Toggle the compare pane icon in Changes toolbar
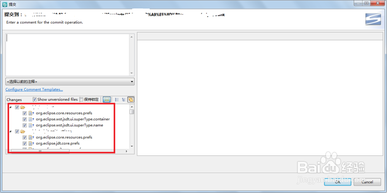Image resolution: width=387 pixels, height=193 pixels. [107, 100]
